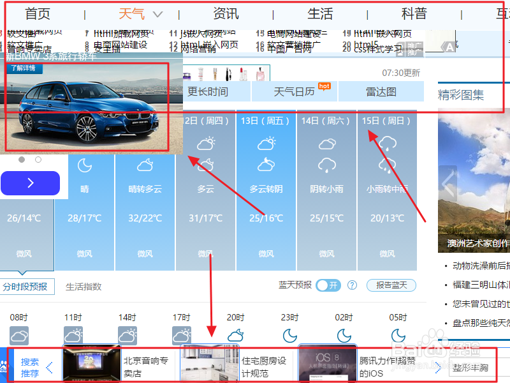Open the 资讯 navigation item

point(226,14)
